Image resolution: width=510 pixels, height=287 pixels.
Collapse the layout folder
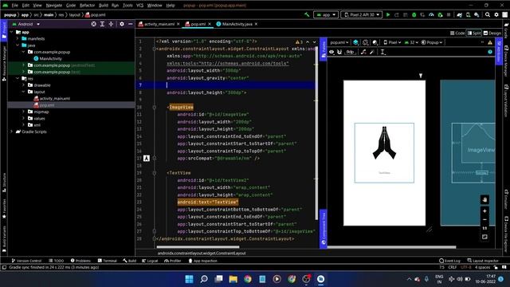[23, 92]
